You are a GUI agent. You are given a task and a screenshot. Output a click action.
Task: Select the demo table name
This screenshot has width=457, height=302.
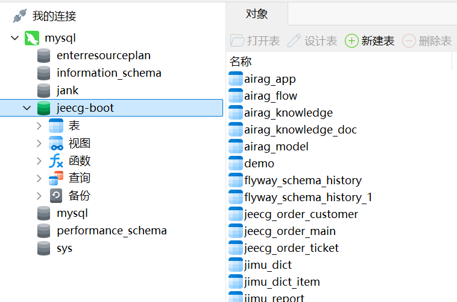tap(259, 164)
